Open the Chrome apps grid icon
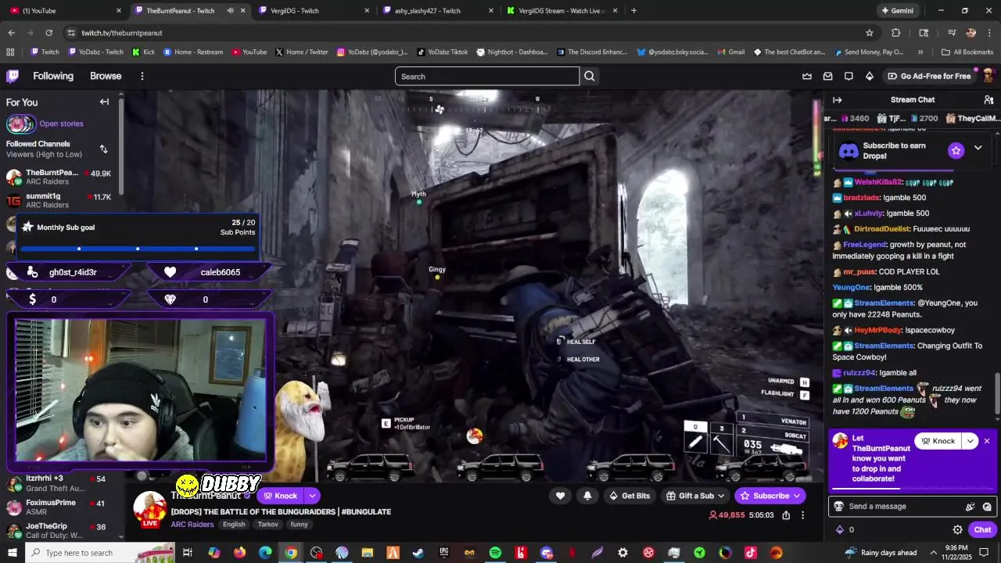 click(x=10, y=52)
